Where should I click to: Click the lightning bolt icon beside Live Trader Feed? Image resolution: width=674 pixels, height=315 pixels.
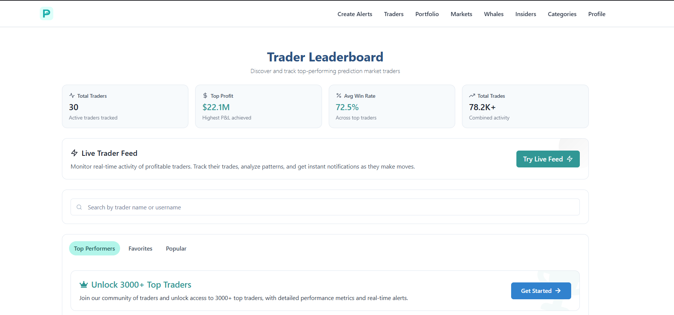tap(74, 153)
